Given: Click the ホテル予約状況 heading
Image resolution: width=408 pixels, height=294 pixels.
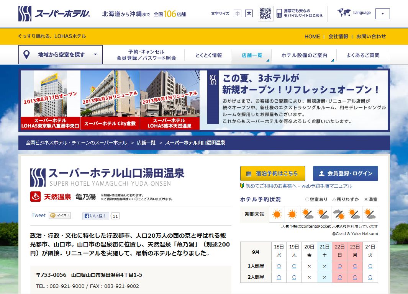Looking at the screenshot, I should click(260, 199).
